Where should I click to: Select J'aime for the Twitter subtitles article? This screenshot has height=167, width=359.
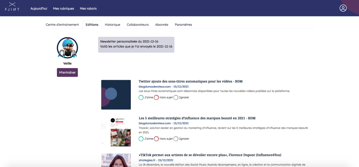coord(141,97)
